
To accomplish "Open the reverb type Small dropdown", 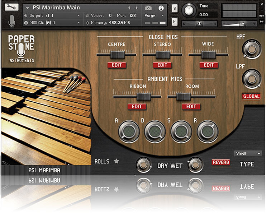I will (248, 153).
